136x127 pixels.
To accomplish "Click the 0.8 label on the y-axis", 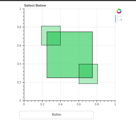I will click(19, 27).
